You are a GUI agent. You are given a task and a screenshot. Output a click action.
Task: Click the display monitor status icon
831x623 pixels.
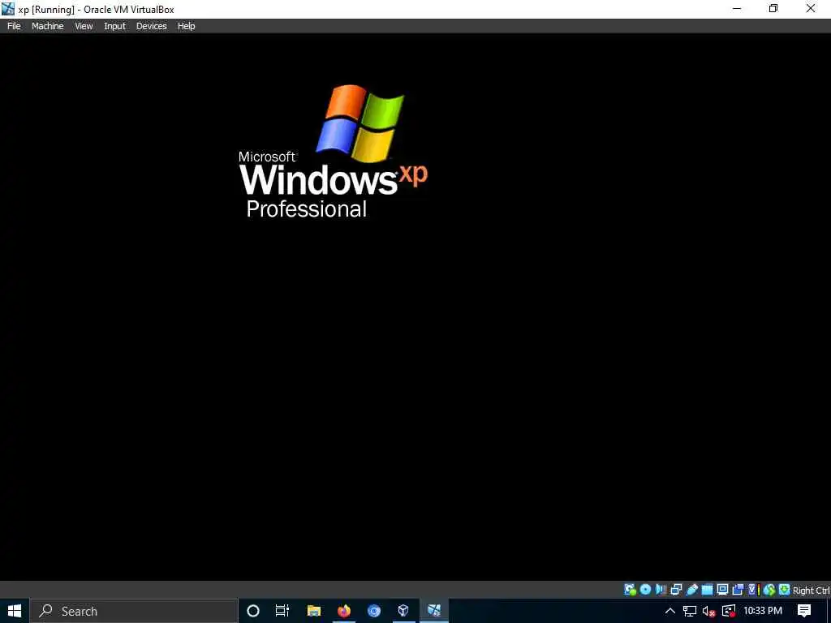(722, 590)
